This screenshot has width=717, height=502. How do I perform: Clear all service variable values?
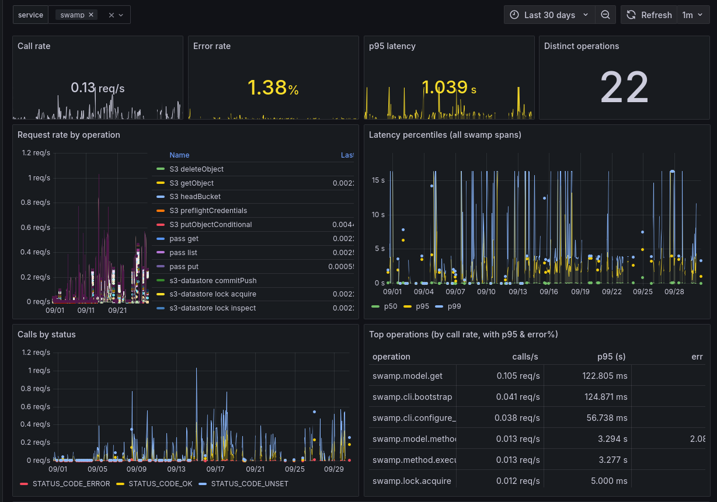pyautogui.click(x=112, y=15)
